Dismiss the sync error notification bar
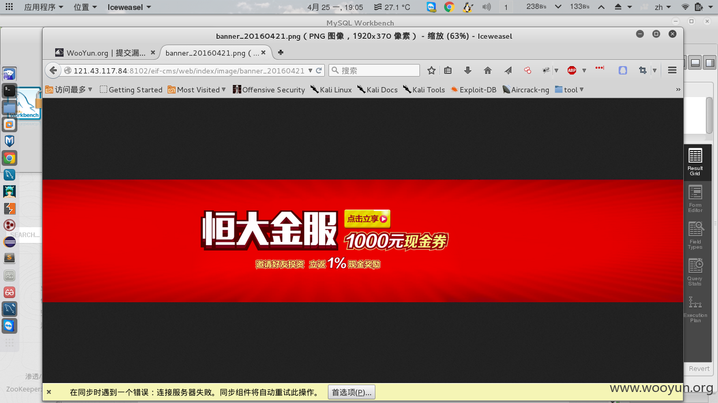Viewport: 718px width, 403px height. pos(49,392)
